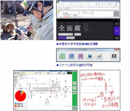Screen dimensions: 130x111
Task: Expand the chevron above the 全 character
Action: click(62, 23)
